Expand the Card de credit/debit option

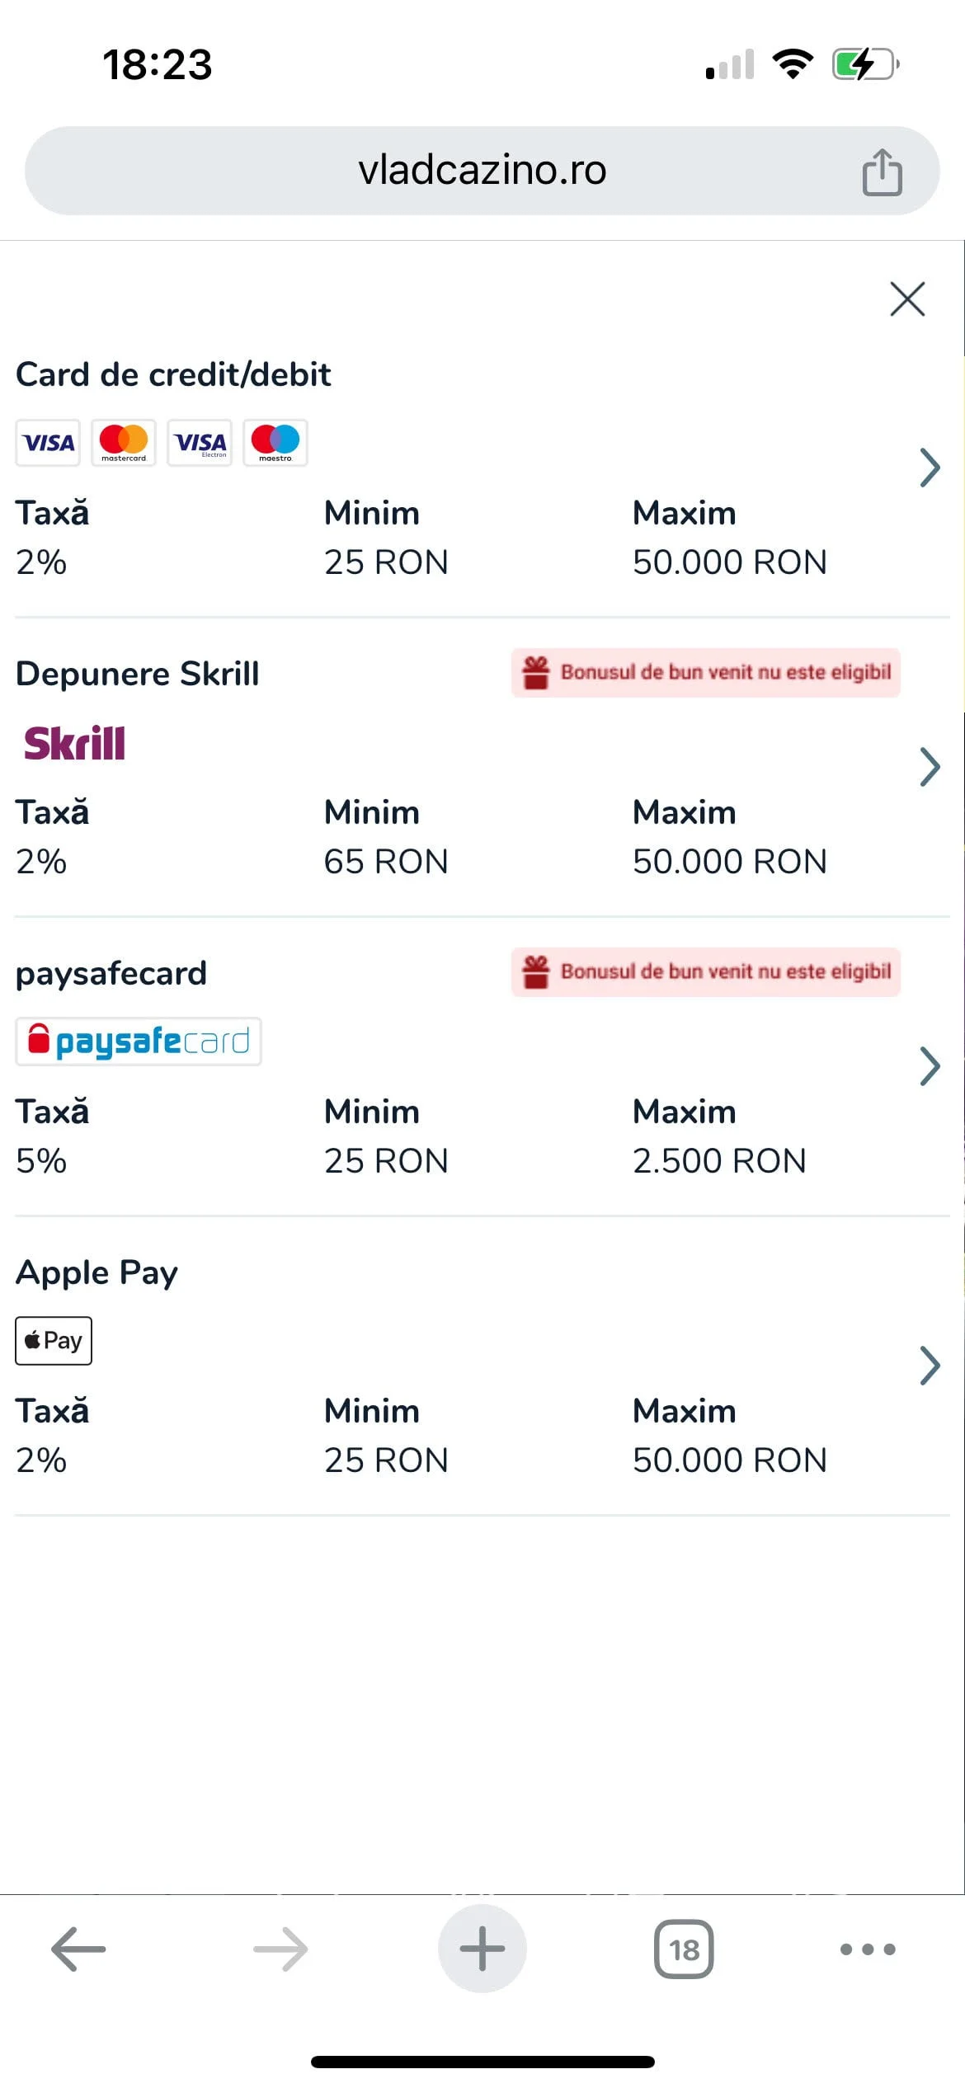[930, 468]
